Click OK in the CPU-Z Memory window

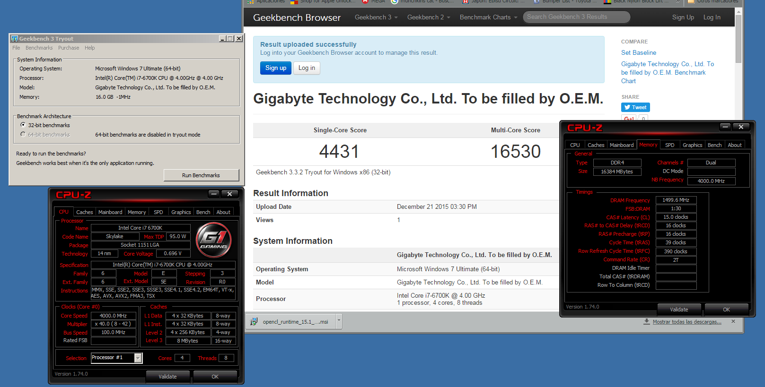(x=726, y=310)
